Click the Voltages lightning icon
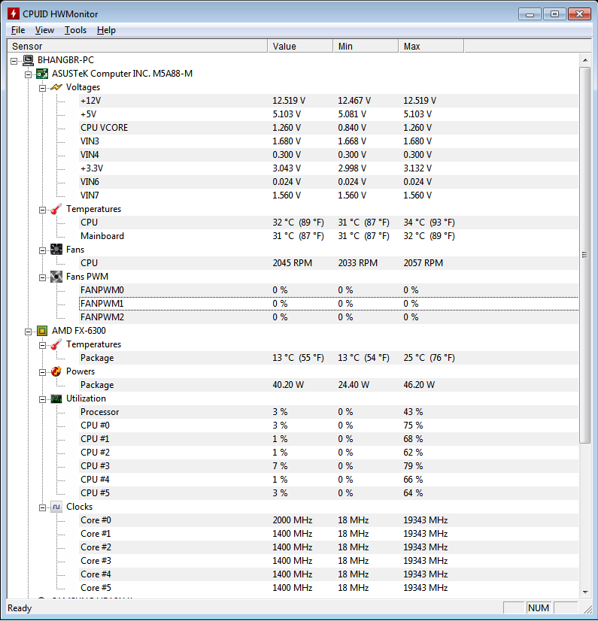 click(x=56, y=87)
